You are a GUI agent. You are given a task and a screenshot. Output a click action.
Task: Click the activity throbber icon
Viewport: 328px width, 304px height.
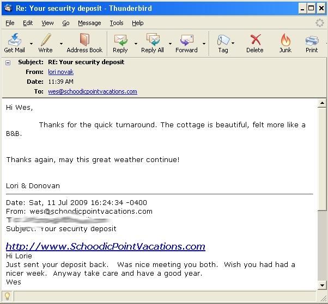[x=319, y=23]
